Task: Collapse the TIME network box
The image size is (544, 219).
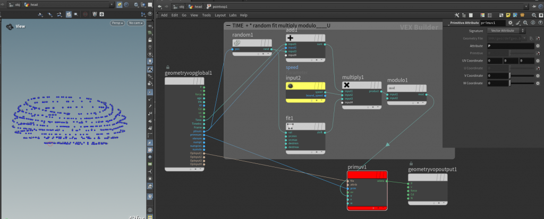Action: (228, 25)
